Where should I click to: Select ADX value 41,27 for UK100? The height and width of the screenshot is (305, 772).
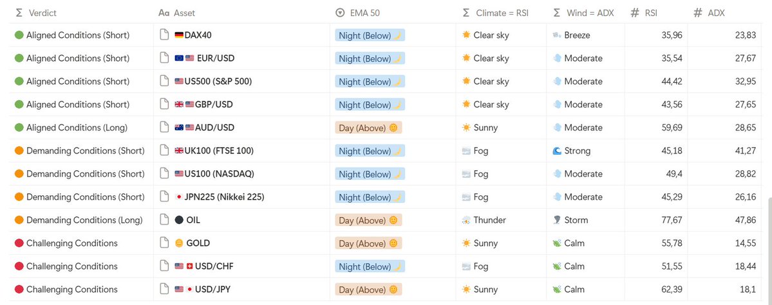pyautogui.click(x=746, y=151)
